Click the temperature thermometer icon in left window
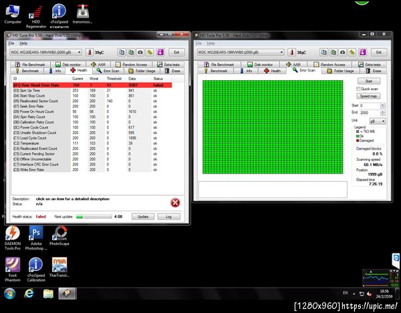Screen dimensions: 401x313 click(90, 52)
